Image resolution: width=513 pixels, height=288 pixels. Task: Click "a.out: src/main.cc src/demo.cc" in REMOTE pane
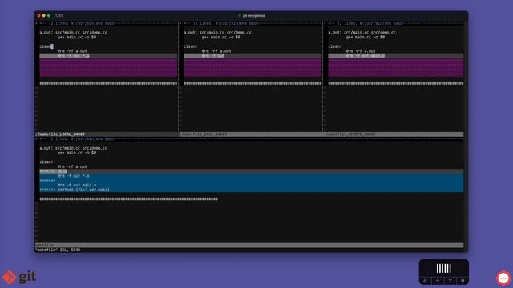click(x=362, y=33)
